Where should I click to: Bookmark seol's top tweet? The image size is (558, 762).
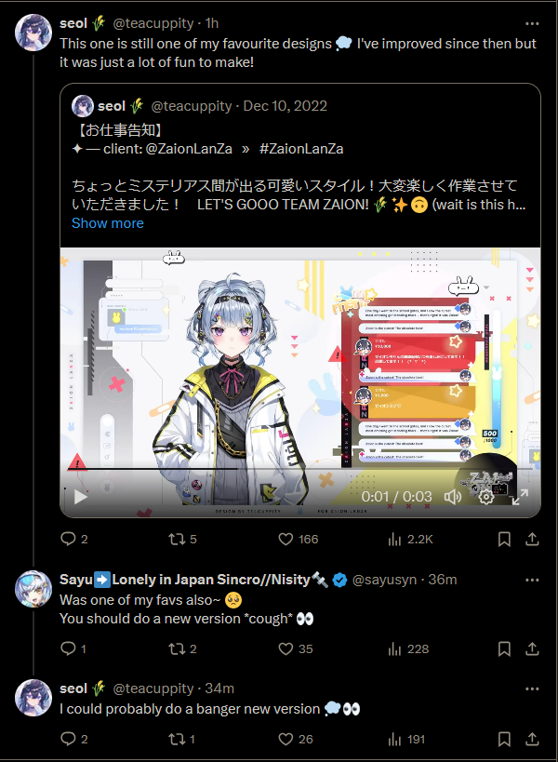pos(504,539)
